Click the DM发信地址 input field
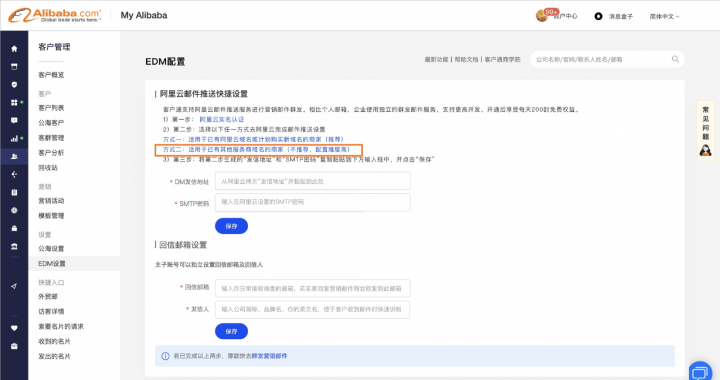This screenshot has width=720, height=380. (313, 181)
